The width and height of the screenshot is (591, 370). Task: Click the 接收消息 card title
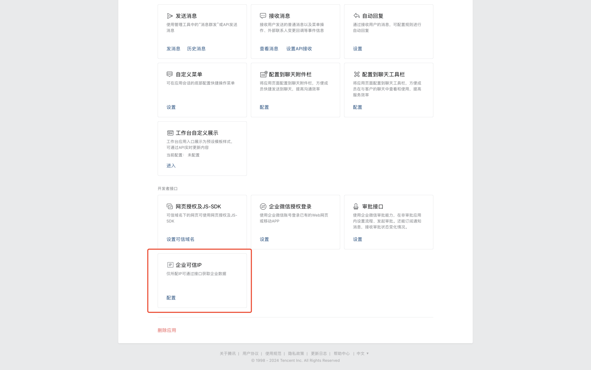279,16
